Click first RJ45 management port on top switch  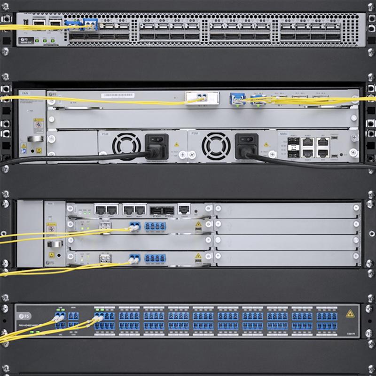pos(41,23)
